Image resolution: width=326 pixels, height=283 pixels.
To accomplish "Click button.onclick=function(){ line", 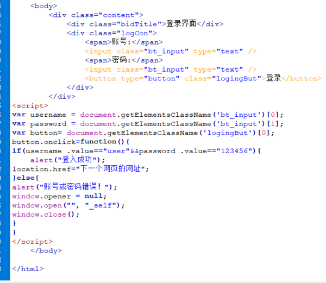I will coord(71,142).
